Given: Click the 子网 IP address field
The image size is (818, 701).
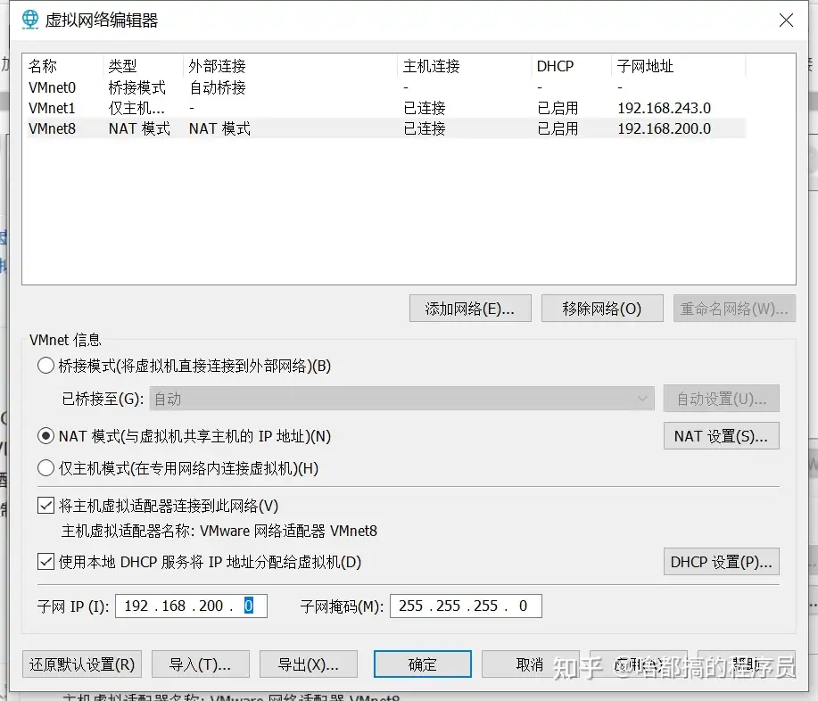Looking at the screenshot, I should point(191,606).
